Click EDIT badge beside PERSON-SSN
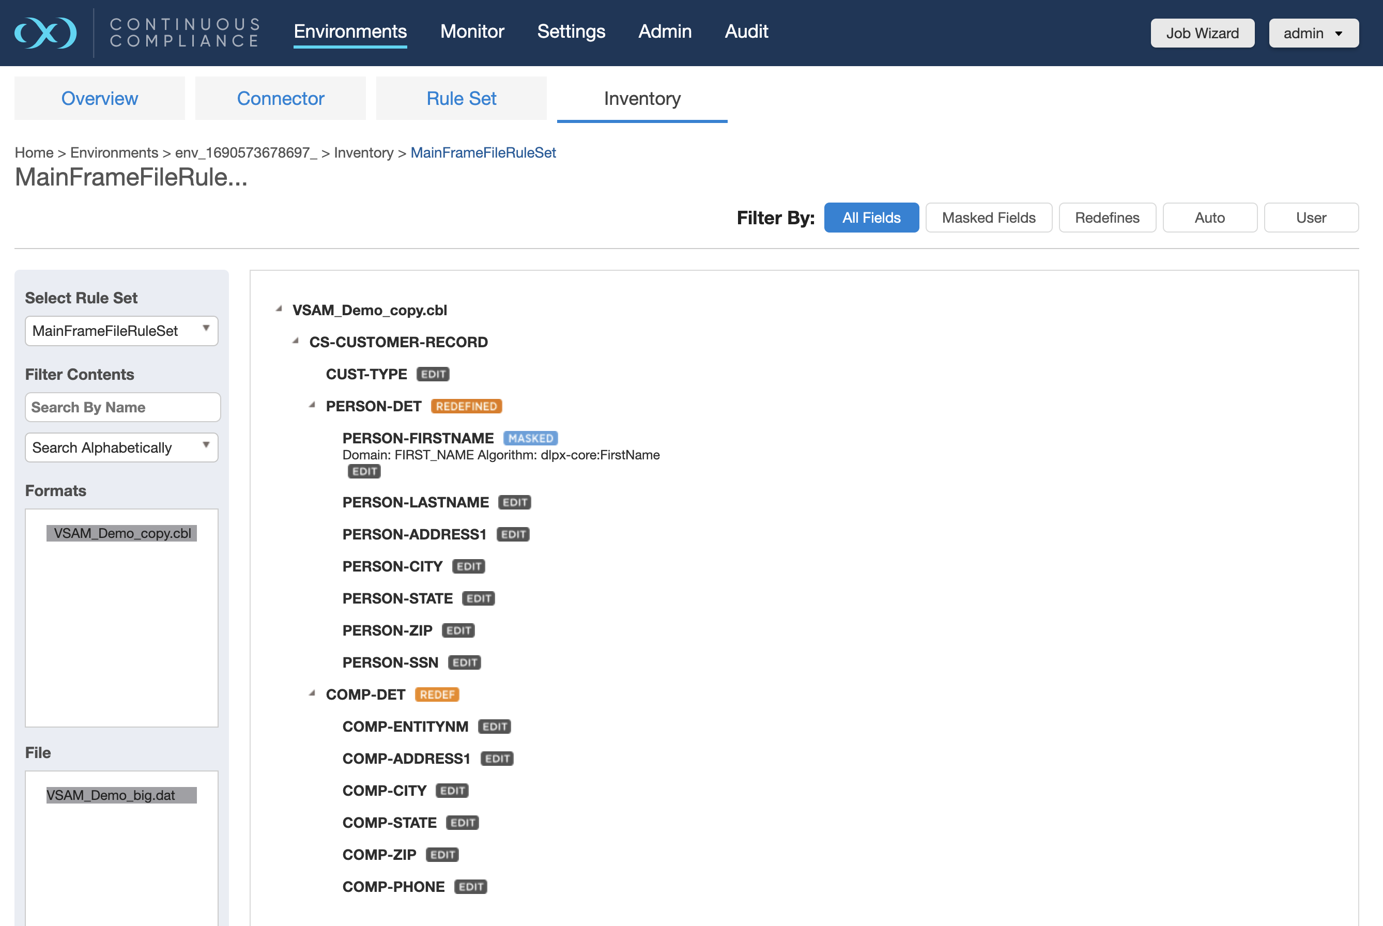The height and width of the screenshot is (926, 1383). tap(464, 662)
